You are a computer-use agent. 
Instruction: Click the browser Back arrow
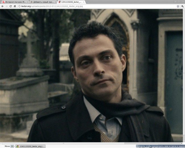point(2,6)
